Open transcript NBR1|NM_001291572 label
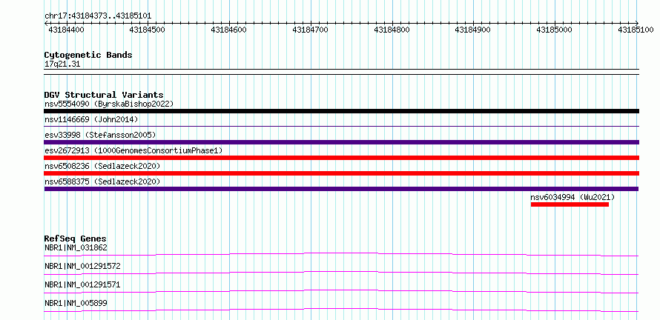Viewport: 660px width, 320px height. [x=82, y=266]
